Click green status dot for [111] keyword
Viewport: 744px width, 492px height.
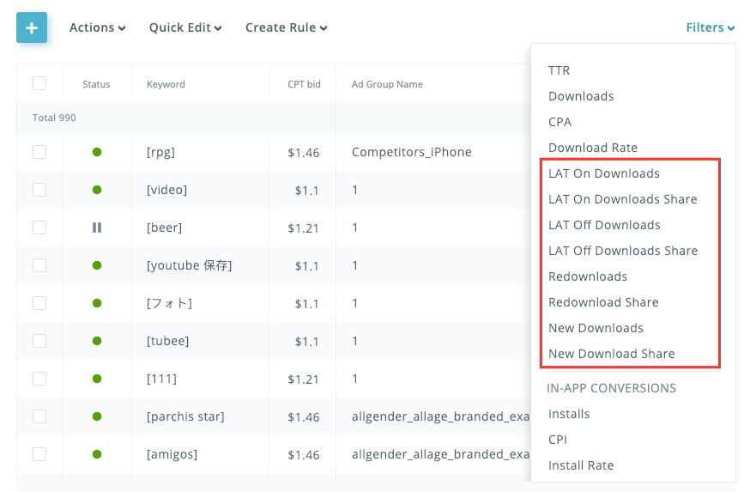click(97, 379)
